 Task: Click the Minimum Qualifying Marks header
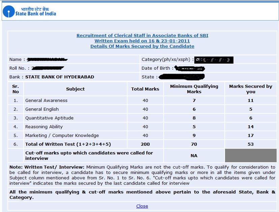(x=194, y=89)
